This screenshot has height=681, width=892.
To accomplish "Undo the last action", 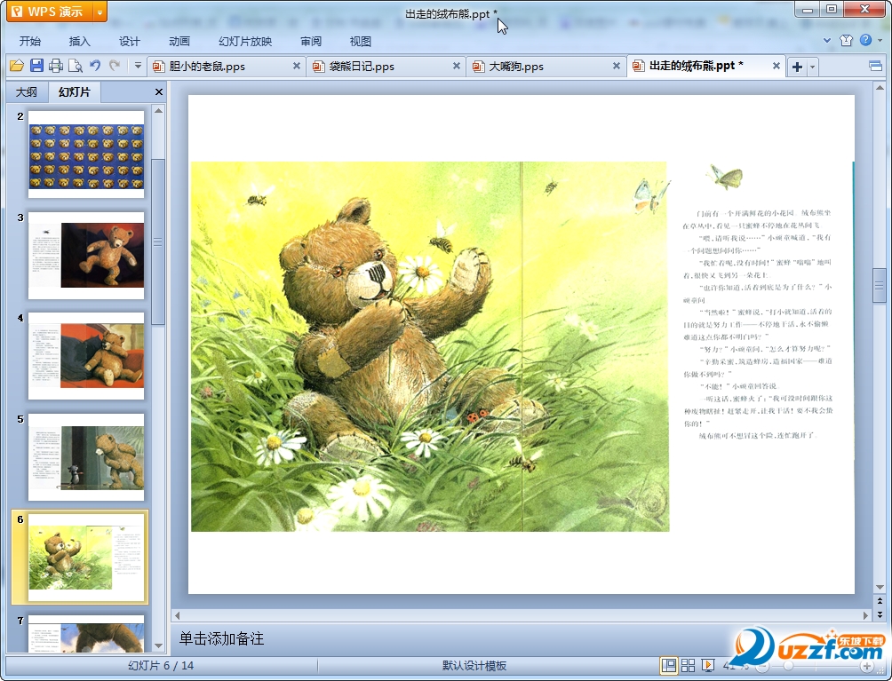I will (95, 66).
